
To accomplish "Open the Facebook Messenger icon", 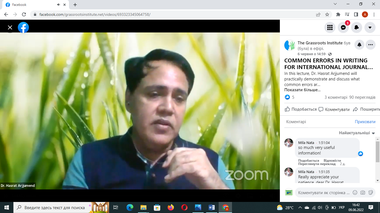I will [x=343, y=27].
